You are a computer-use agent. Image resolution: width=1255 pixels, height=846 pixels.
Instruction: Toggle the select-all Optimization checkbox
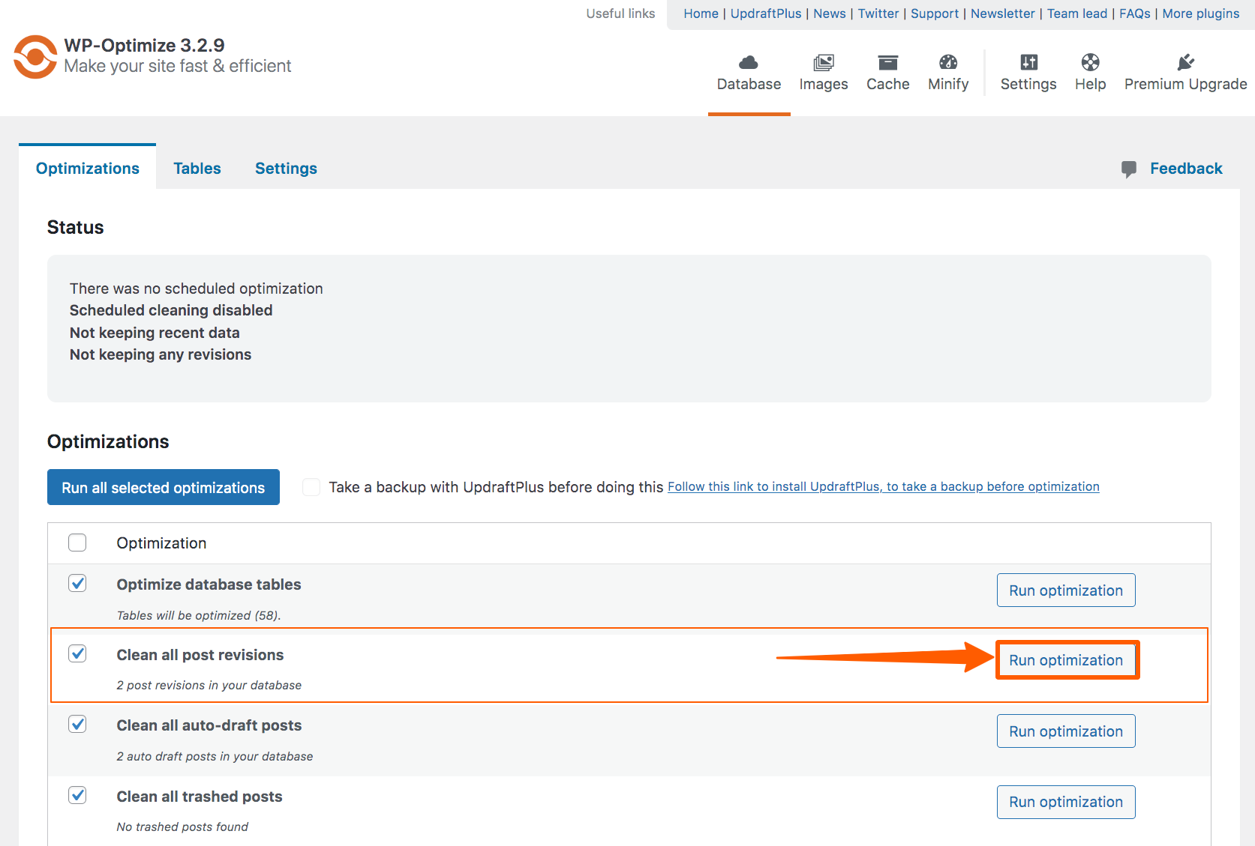77,542
